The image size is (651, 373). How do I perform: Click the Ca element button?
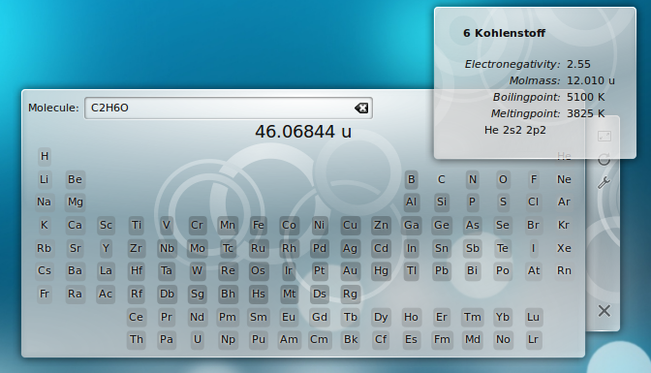click(x=75, y=225)
